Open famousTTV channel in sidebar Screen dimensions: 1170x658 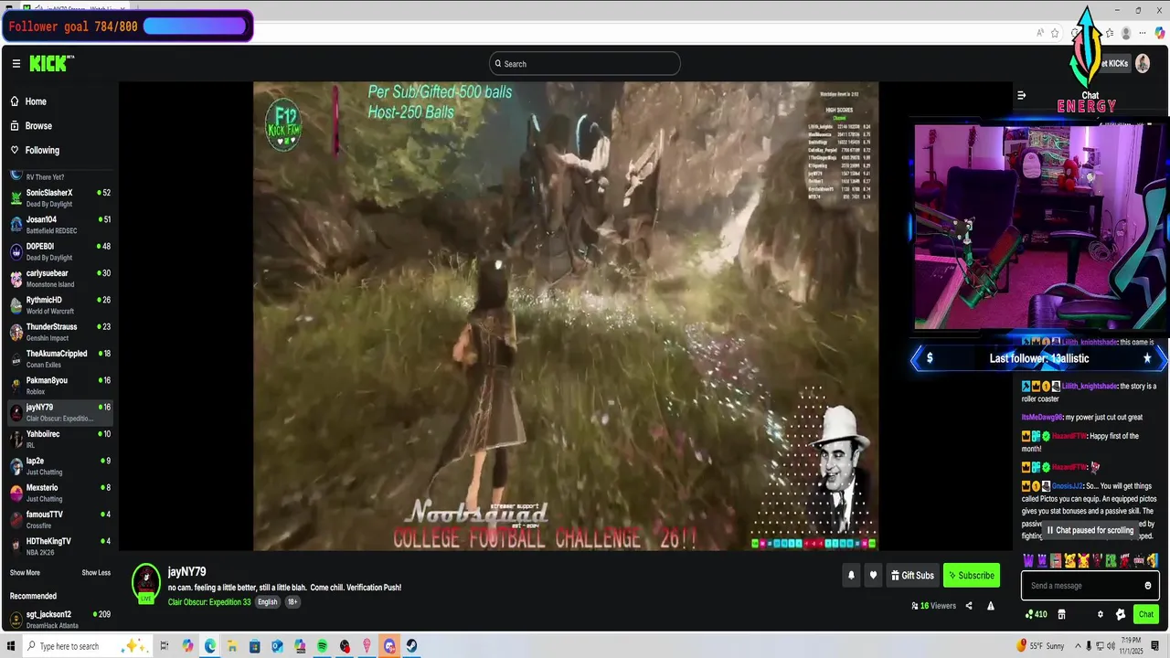(x=60, y=520)
